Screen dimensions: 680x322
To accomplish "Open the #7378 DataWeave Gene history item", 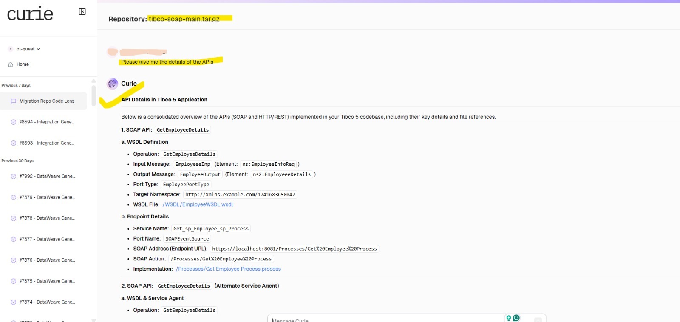I will (47, 218).
